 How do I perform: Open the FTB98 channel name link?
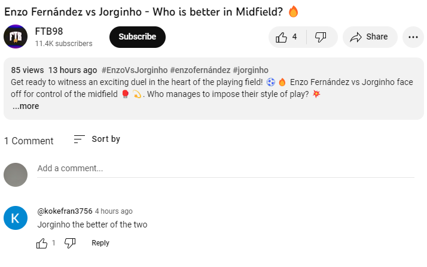(x=49, y=31)
